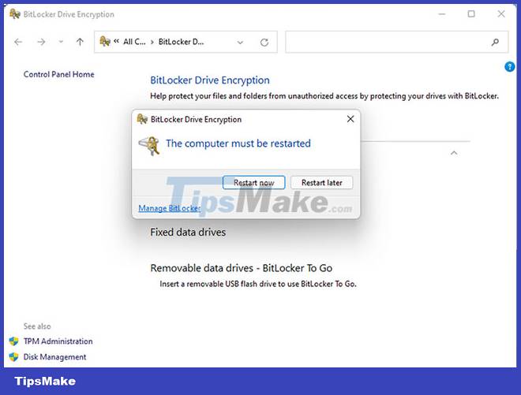Click the dialog title bar BitLocker icon

[x=142, y=119]
